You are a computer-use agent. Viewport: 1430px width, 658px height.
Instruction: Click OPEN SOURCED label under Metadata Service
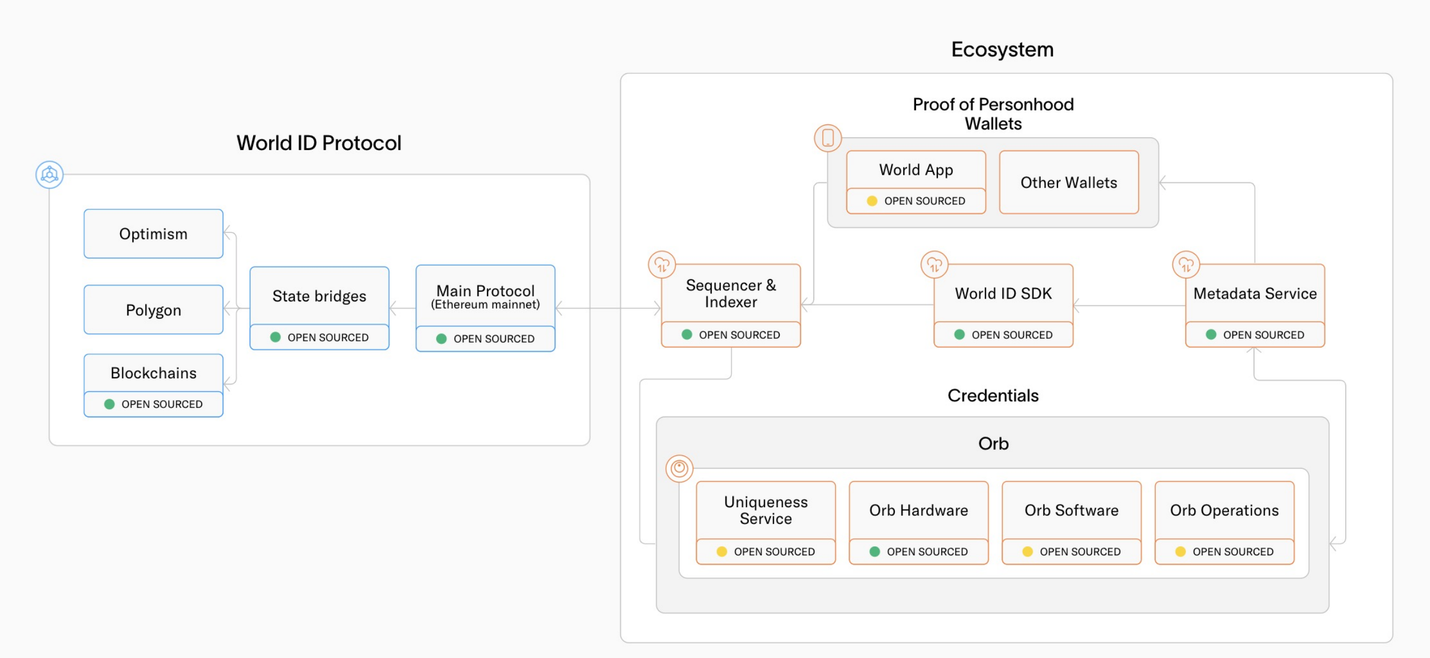tap(1264, 335)
